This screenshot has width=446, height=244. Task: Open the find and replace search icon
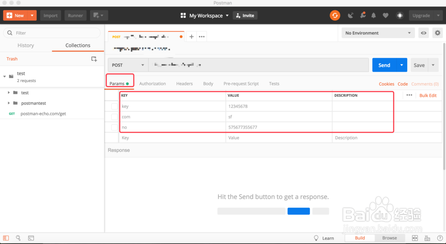(x=18, y=238)
